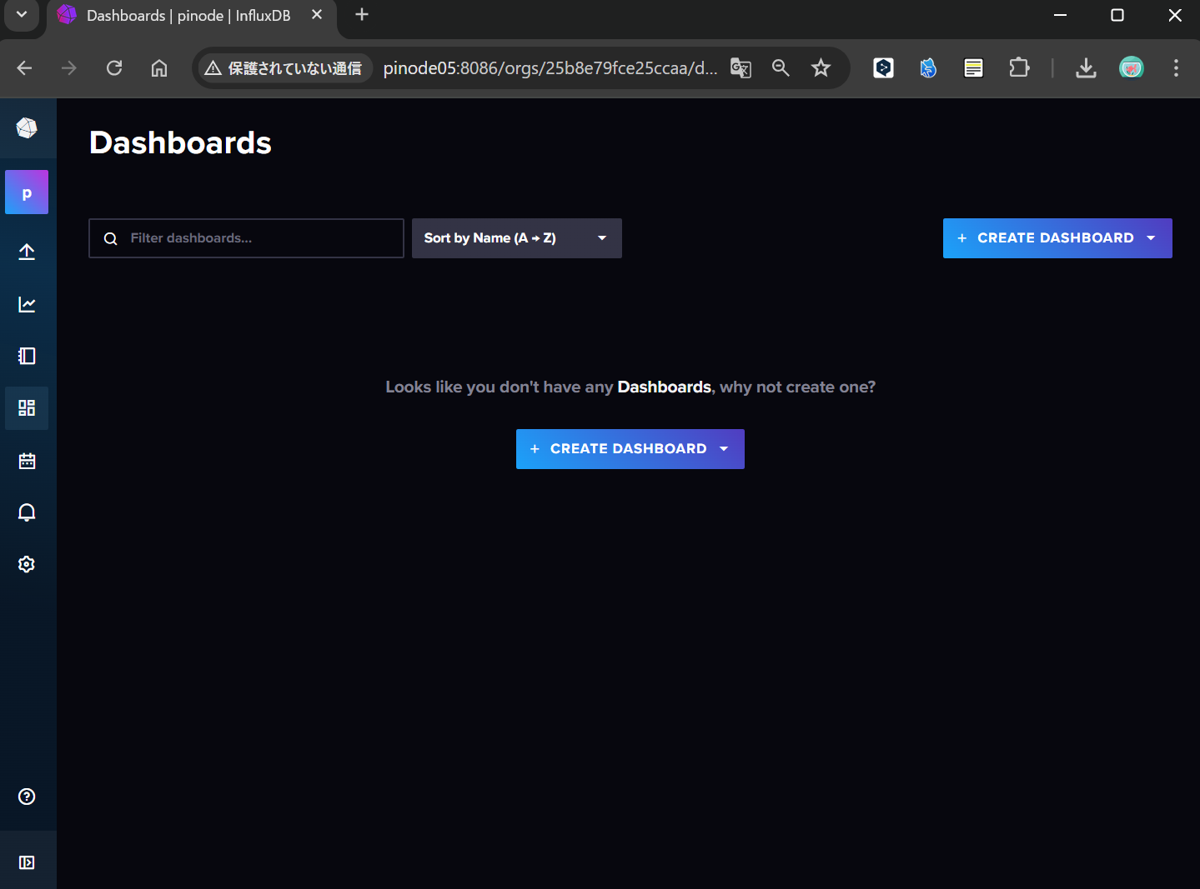The image size is (1200, 889).
Task: Open browser Downloads icon
Action: coord(1086,68)
